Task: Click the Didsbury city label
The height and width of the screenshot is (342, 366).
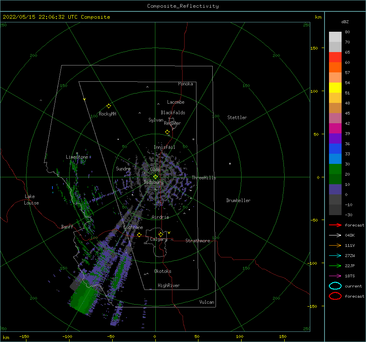Action: coord(154,182)
